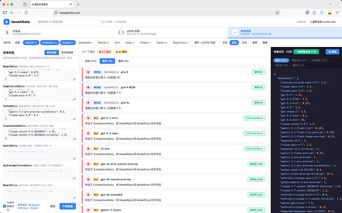The image size is (342, 213).
Task: Click the start check button
Action: click(67, 206)
